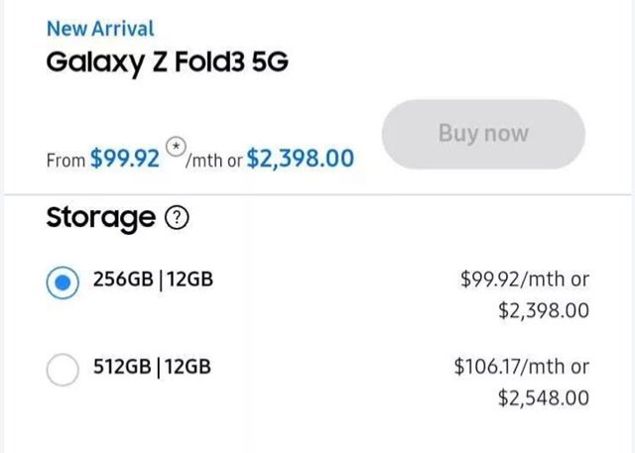635x453 pixels.
Task: Click the divider line above Storage
Action: (x=317, y=195)
